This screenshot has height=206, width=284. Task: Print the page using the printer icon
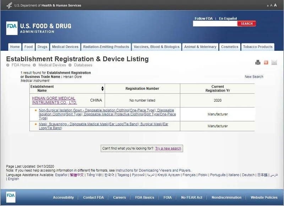pyautogui.click(x=258, y=62)
